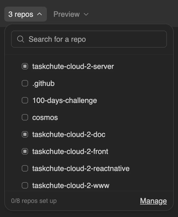Focus the Search for a repo field
The height and width of the screenshot is (217, 178).
[x=89, y=39]
